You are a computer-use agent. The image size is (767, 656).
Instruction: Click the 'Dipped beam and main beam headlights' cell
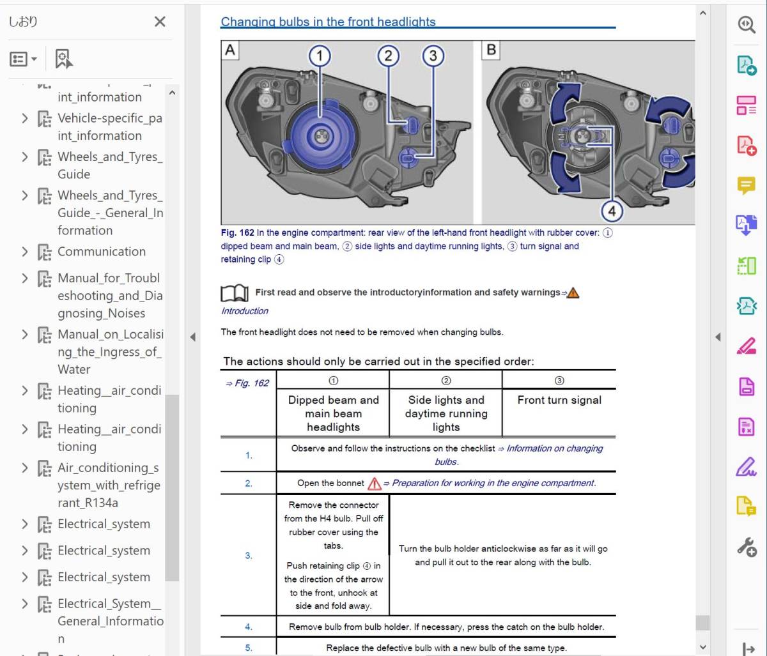pos(333,413)
